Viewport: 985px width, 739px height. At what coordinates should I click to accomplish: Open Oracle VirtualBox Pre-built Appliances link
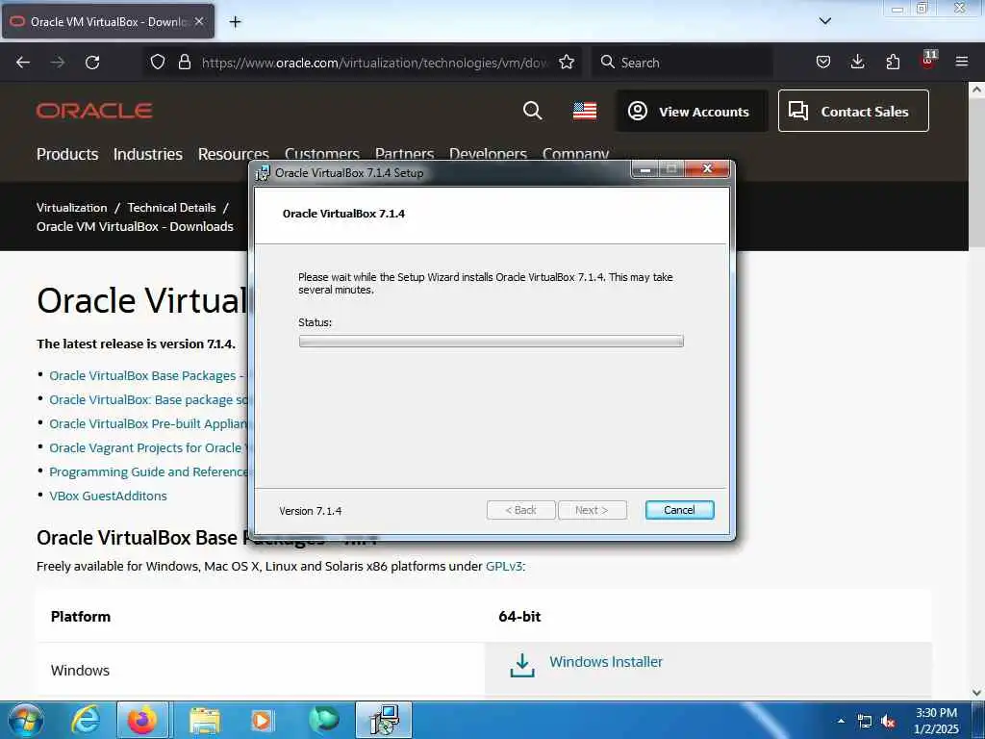click(x=149, y=423)
